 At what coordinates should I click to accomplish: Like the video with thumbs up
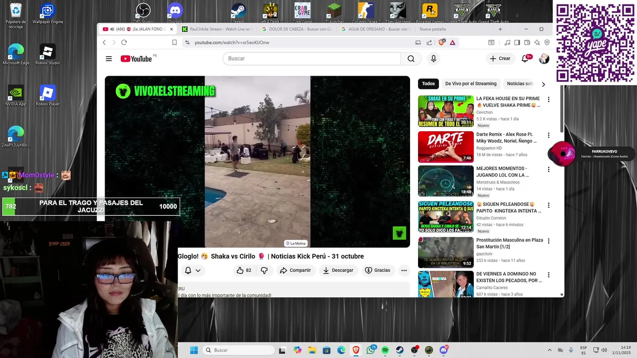click(x=244, y=270)
